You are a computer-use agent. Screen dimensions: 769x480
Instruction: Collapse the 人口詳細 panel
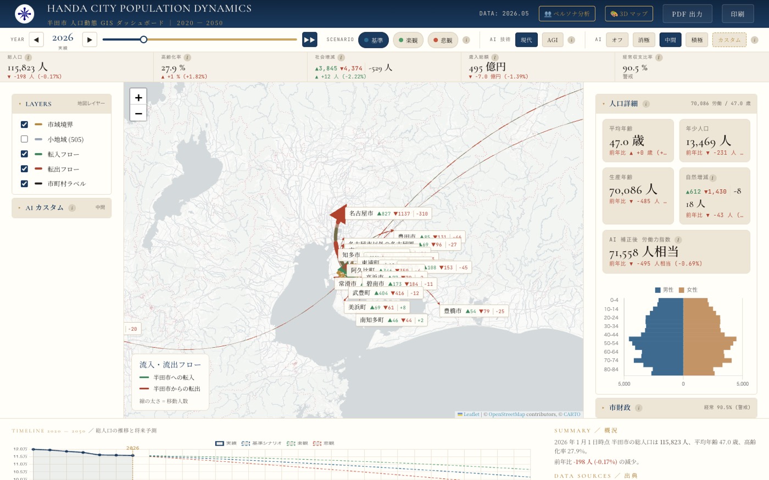coord(676,104)
